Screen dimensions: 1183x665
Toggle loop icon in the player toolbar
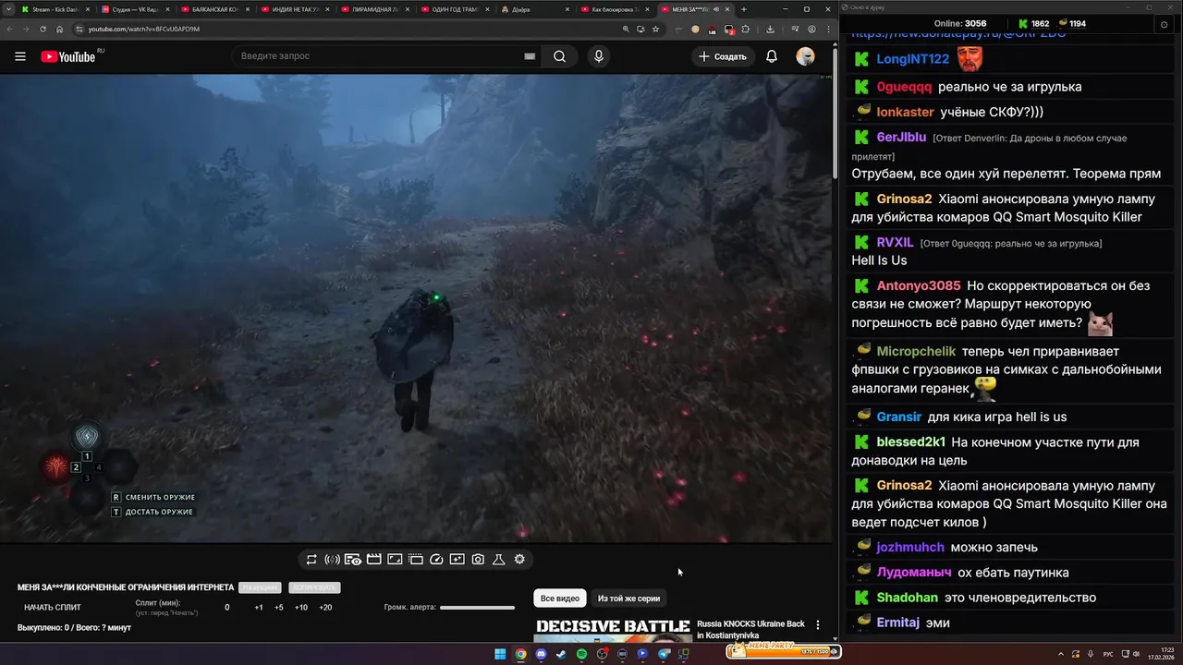[x=311, y=560]
